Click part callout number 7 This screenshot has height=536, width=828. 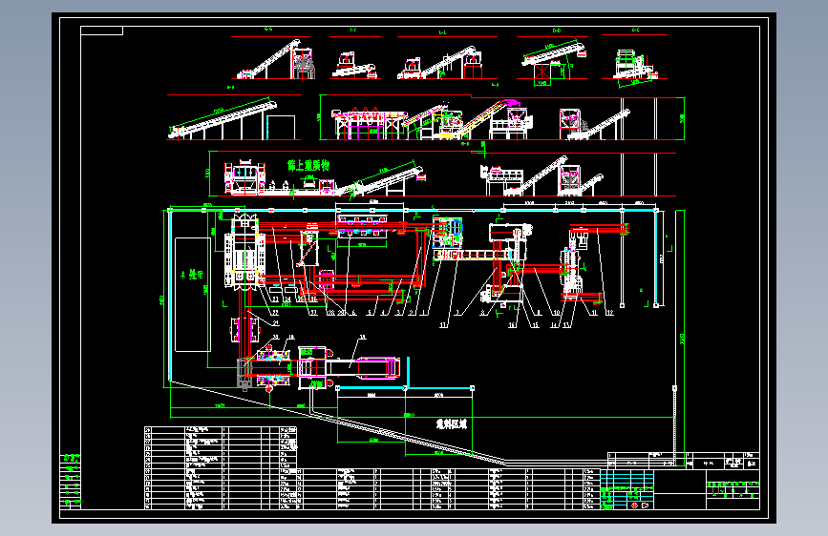tap(457, 313)
